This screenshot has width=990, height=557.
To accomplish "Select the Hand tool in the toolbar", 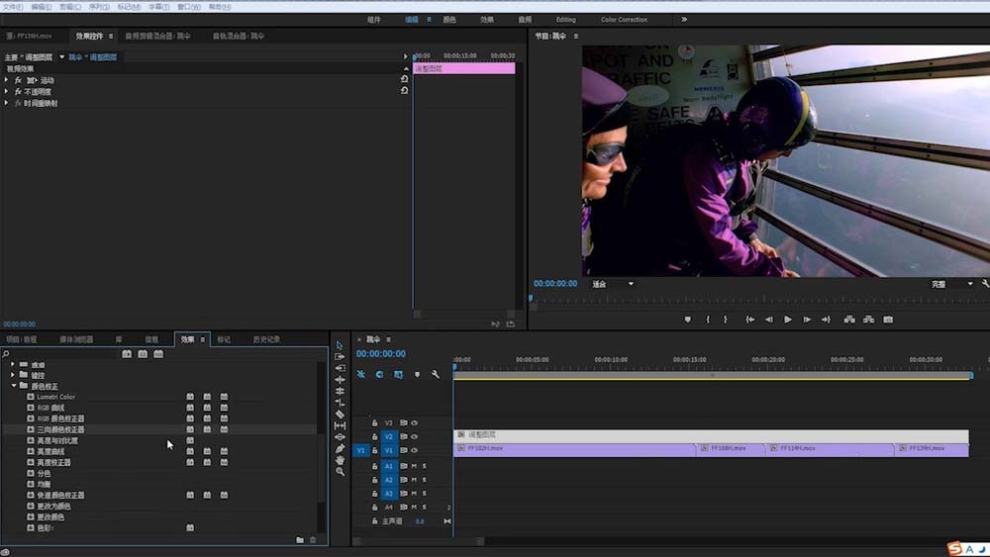I will (x=340, y=460).
